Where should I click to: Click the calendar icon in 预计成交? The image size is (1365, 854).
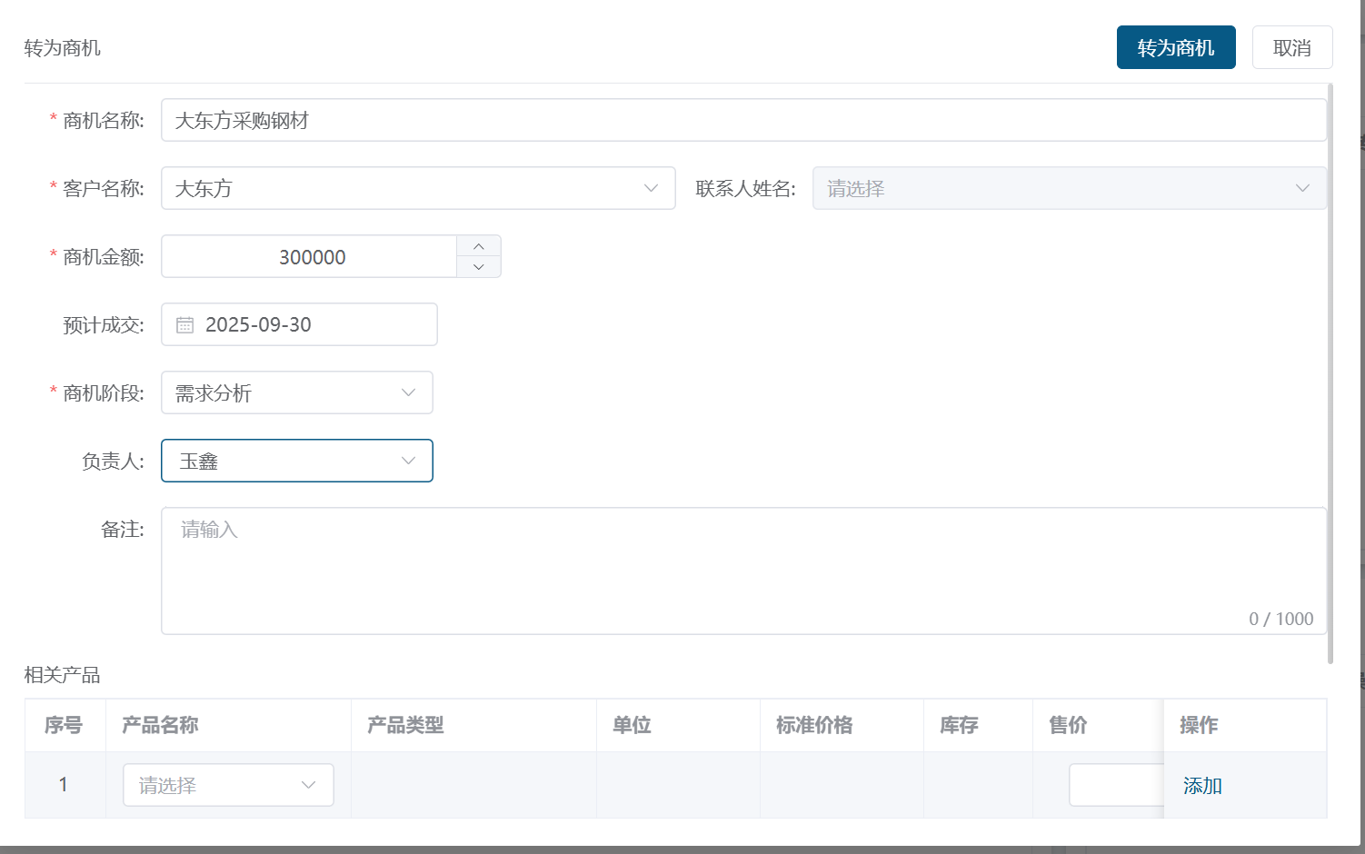pos(184,324)
